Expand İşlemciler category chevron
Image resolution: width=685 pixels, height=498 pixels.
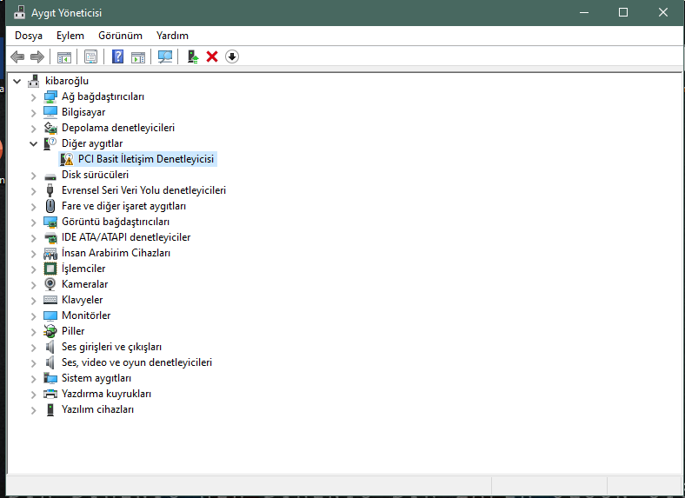(34, 269)
